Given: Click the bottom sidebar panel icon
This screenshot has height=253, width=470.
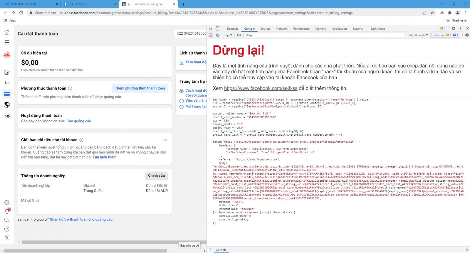Looking at the screenshot, I should 7,238.
